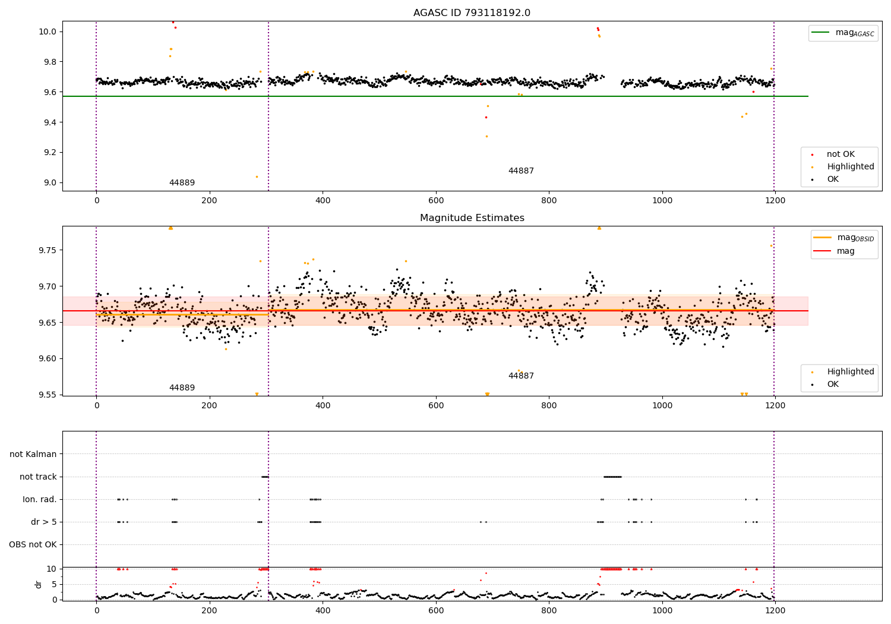Click the '800' x-axis tick under the dr panel
891x624 pixels.
point(549,610)
